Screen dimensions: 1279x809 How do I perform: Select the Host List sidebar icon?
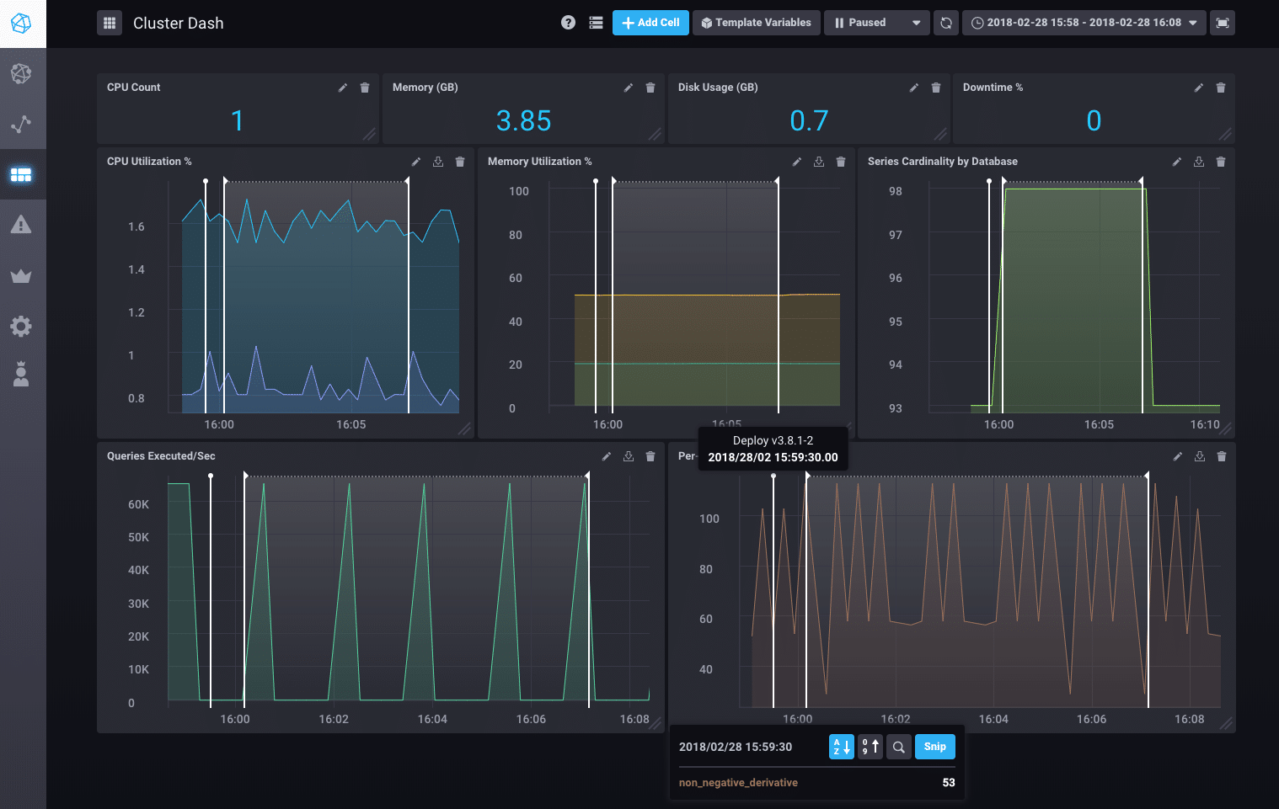click(23, 72)
